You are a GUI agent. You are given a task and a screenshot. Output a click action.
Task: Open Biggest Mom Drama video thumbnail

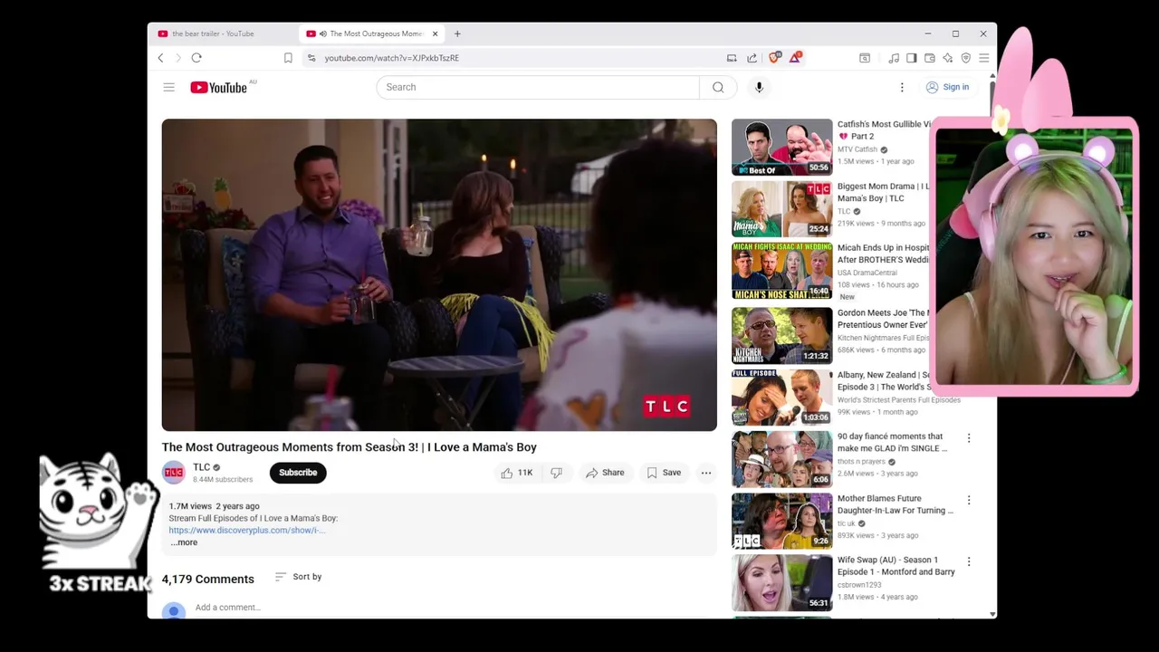click(x=781, y=208)
